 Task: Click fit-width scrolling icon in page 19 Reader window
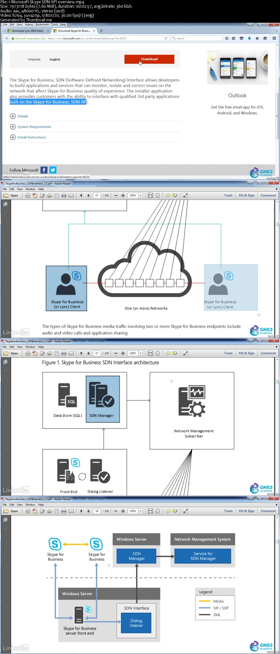[x=150, y=511]
